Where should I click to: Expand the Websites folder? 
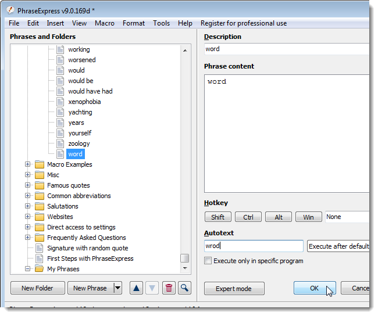[x=27, y=217]
